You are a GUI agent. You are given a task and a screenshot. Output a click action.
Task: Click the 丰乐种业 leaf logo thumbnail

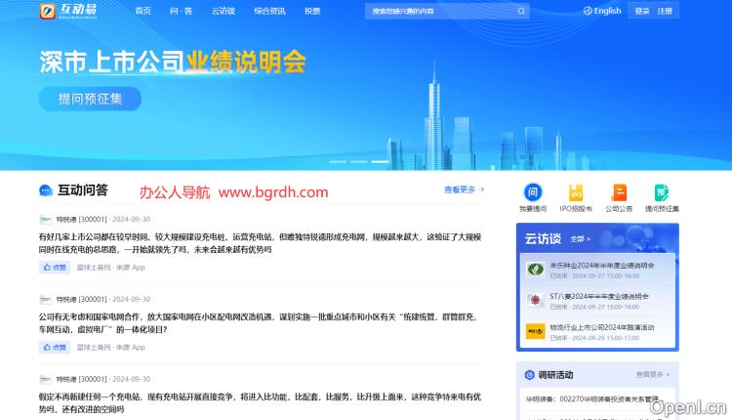pyautogui.click(x=536, y=270)
